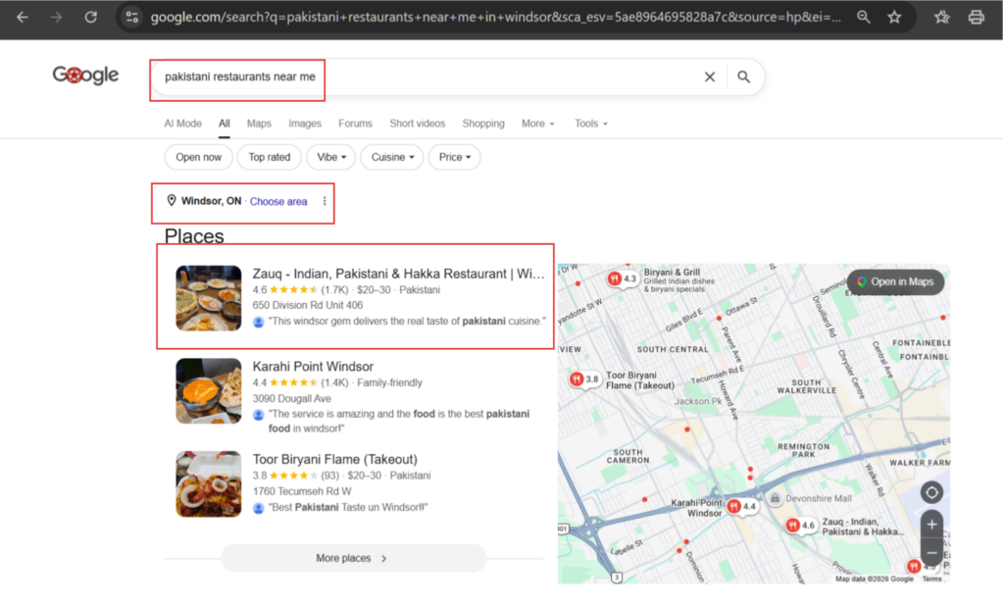Image resolution: width=1004 pixels, height=603 pixels.
Task: Click the browser forward arrow
Action: (56, 18)
